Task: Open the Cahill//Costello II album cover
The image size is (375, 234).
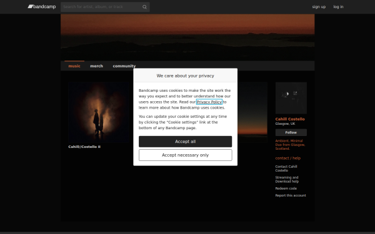Action: 99,112
